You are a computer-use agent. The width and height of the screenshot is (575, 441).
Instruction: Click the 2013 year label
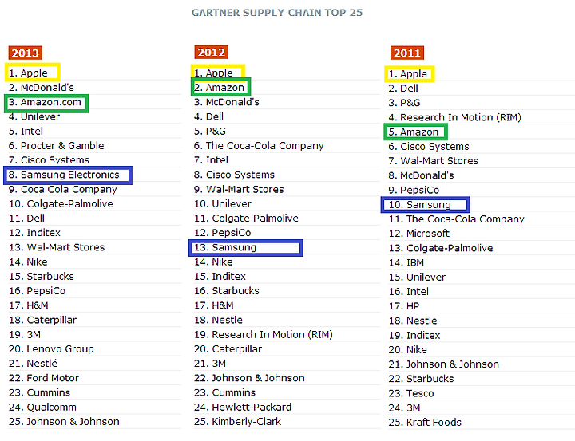[26, 53]
